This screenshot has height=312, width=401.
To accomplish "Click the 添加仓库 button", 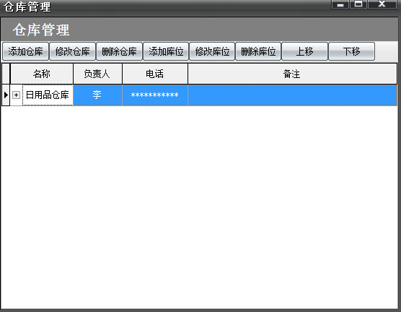I will coord(25,51).
